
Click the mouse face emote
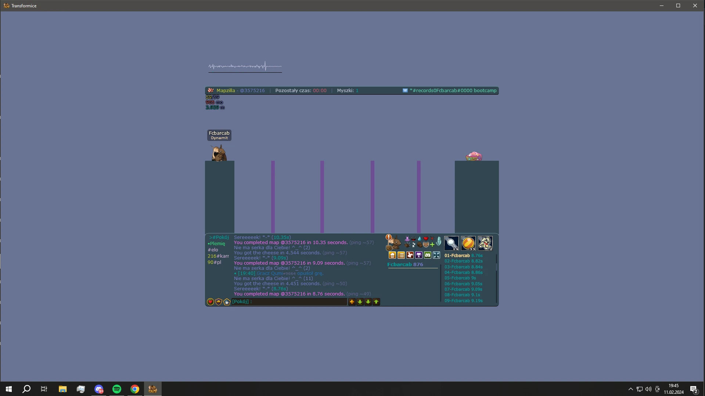[x=426, y=245]
